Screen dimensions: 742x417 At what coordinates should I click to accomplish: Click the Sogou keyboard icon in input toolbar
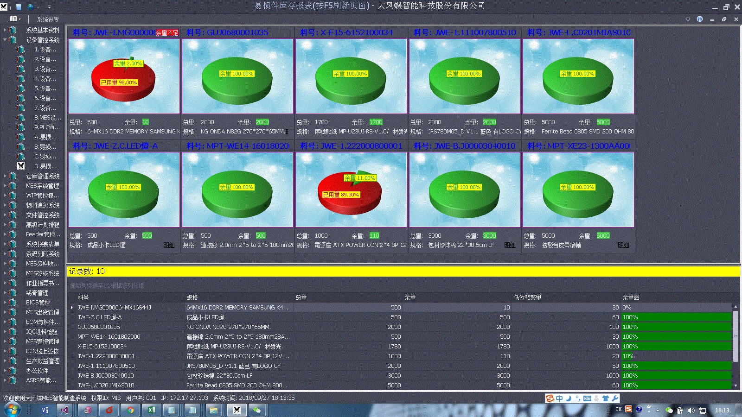pyautogui.click(x=587, y=398)
